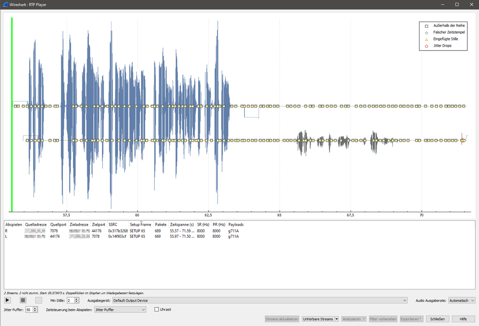Click the Pakete value 689
The height and width of the screenshot is (326, 479).
pos(158,231)
